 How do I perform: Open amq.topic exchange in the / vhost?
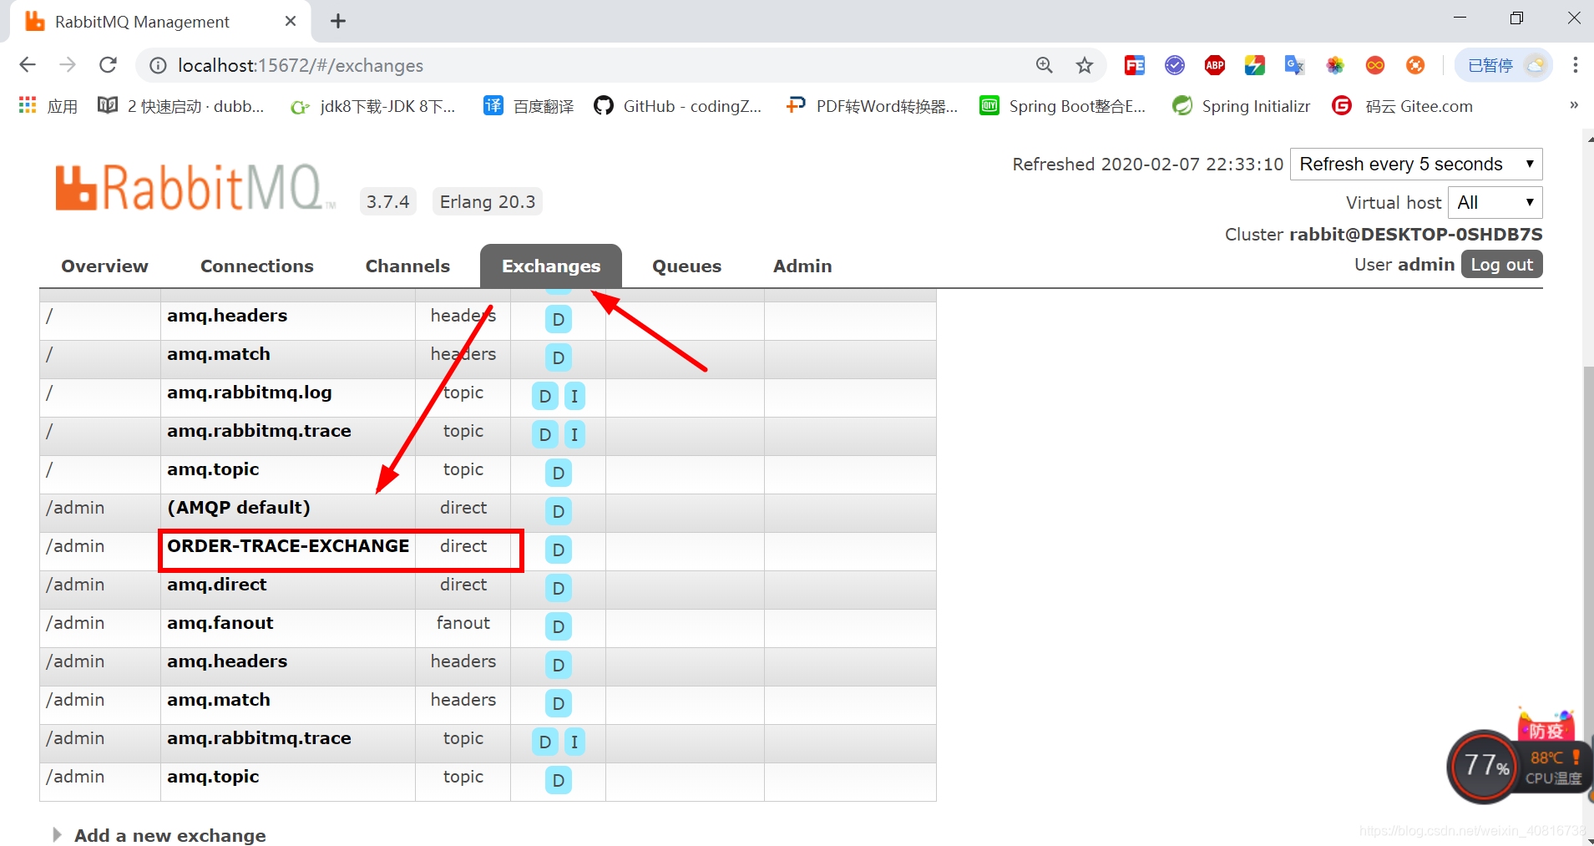click(213, 469)
